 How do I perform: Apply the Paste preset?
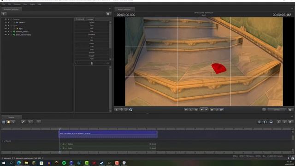coord(92,43)
